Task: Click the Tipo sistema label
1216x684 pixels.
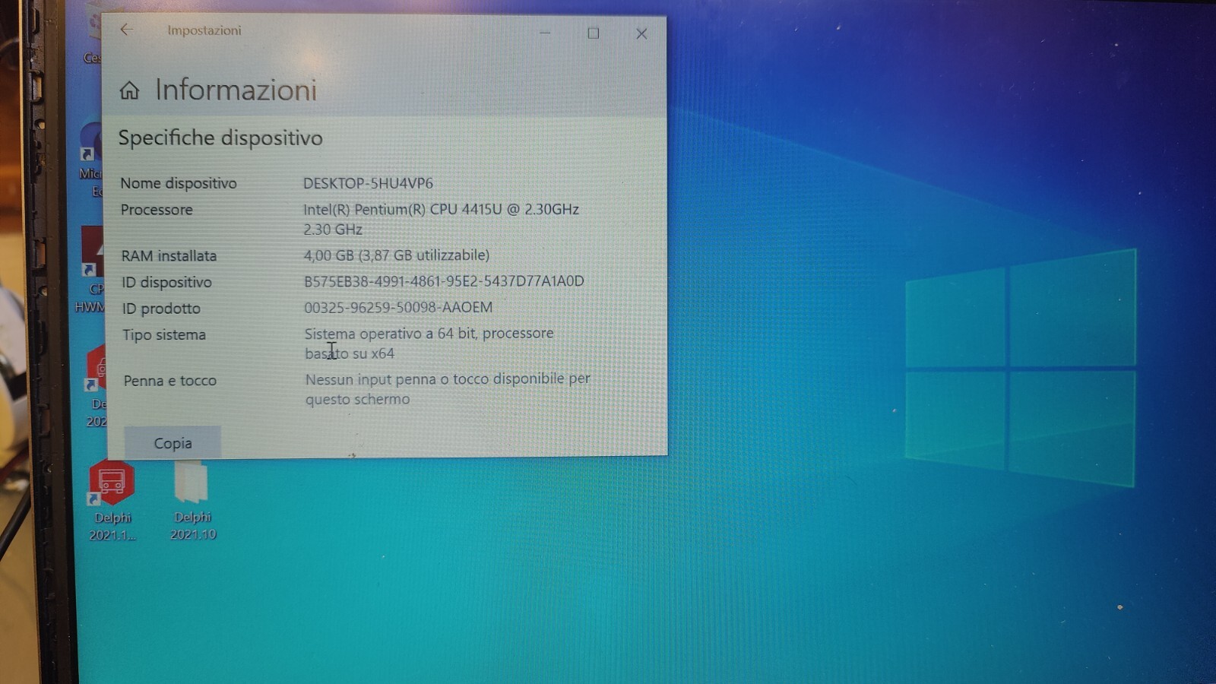Action: click(x=164, y=334)
